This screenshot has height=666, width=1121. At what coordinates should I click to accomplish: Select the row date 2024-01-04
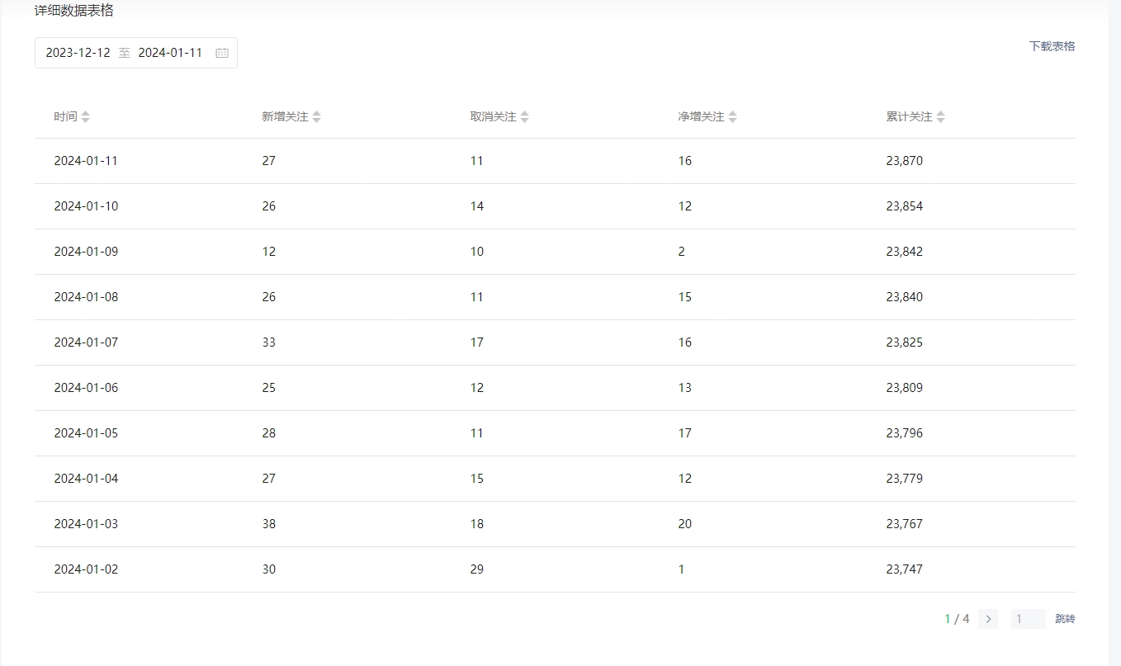click(86, 479)
